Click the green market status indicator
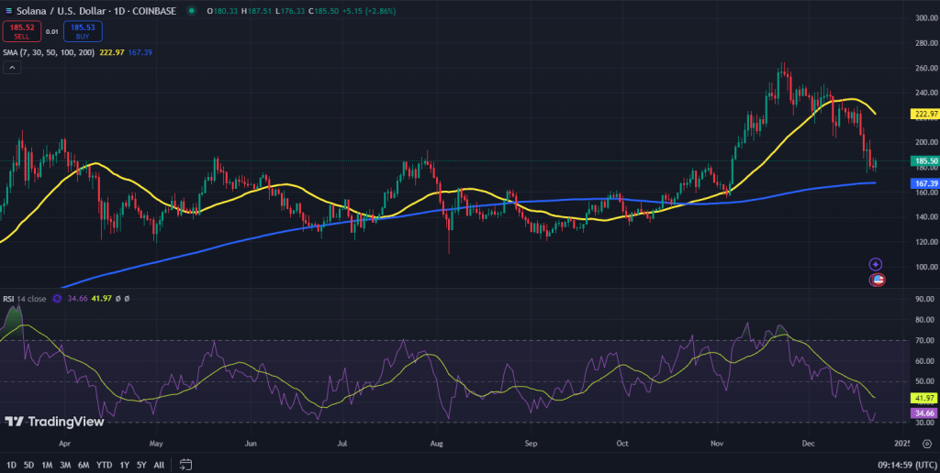940x473 pixels. pyautogui.click(x=191, y=11)
